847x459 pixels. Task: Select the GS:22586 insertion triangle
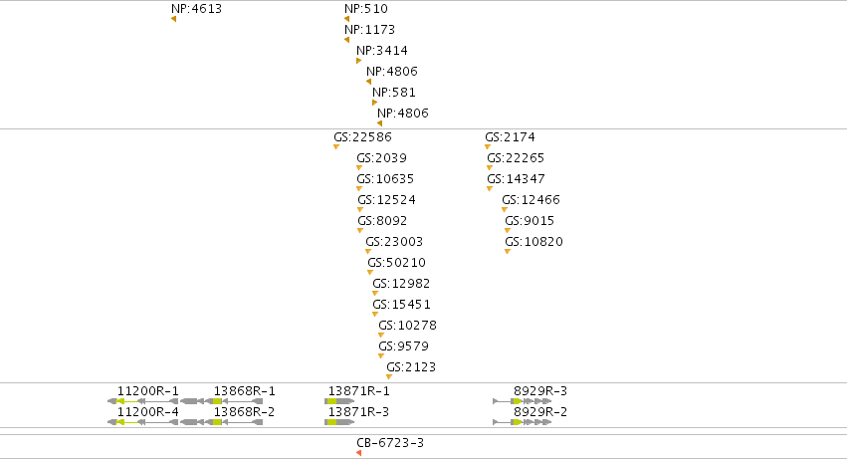pos(336,147)
